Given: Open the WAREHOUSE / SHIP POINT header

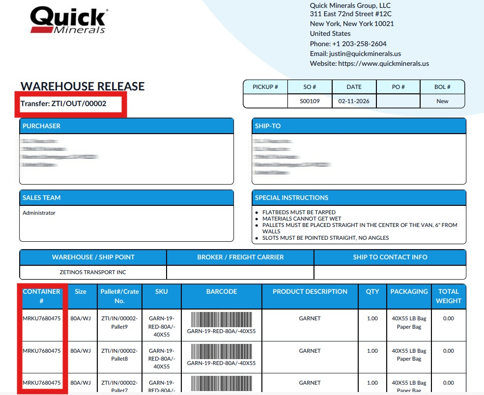Looking at the screenshot, I should tap(93, 257).
